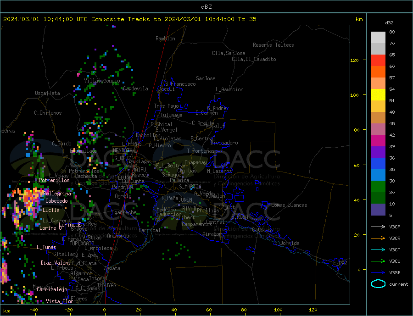Click the 'Chapanay' map label
This screenshot has width=413, height=316.
[195, 162]
